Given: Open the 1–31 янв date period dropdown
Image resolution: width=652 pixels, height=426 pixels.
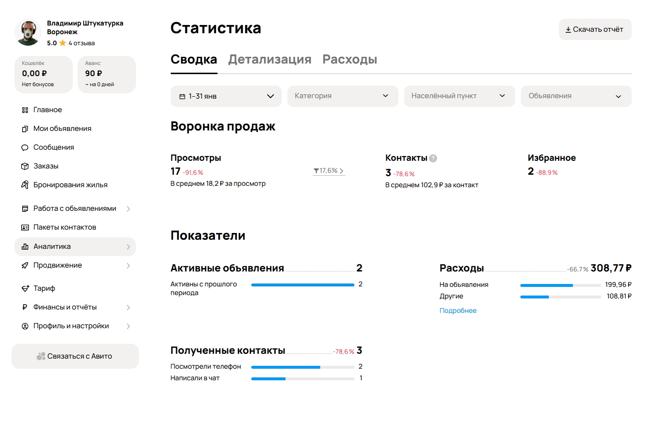Looking at the screenshot, I should [226, 96].
